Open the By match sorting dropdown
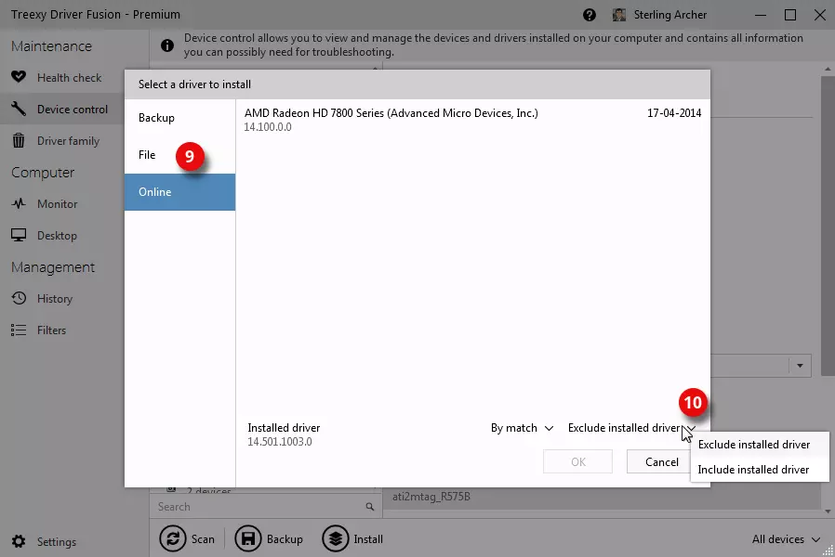This screenshot has width=835, height=557. point(522,428)
